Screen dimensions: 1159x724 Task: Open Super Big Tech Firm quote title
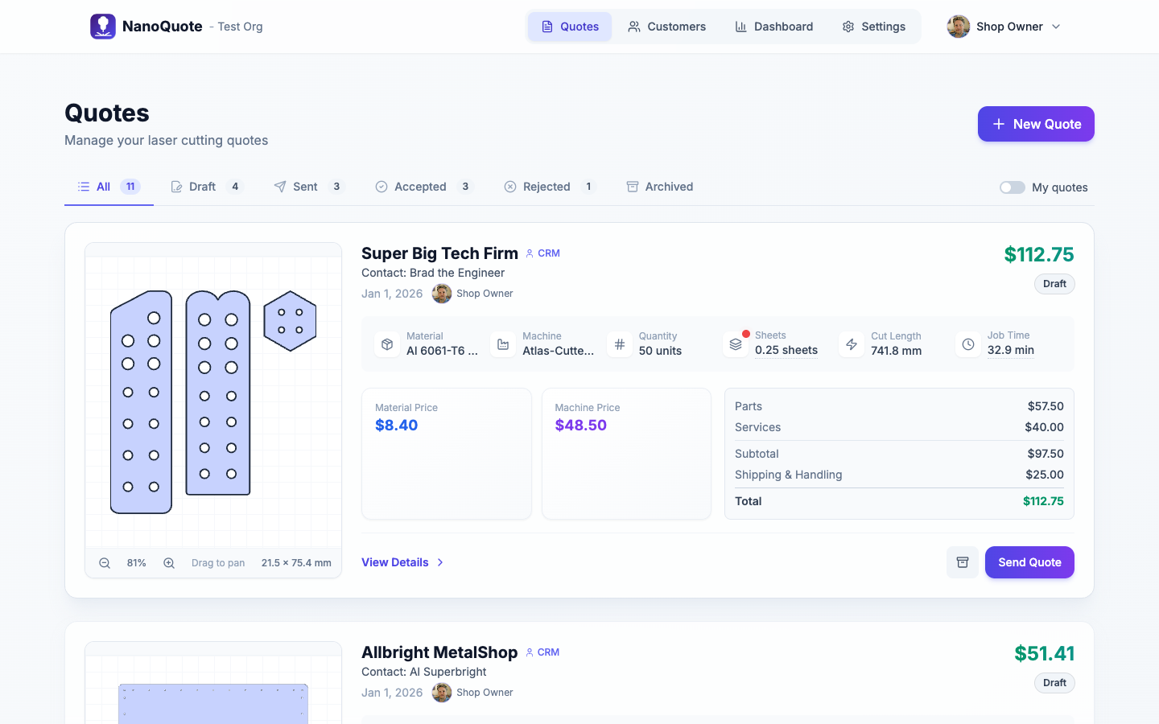pos(439,253)
